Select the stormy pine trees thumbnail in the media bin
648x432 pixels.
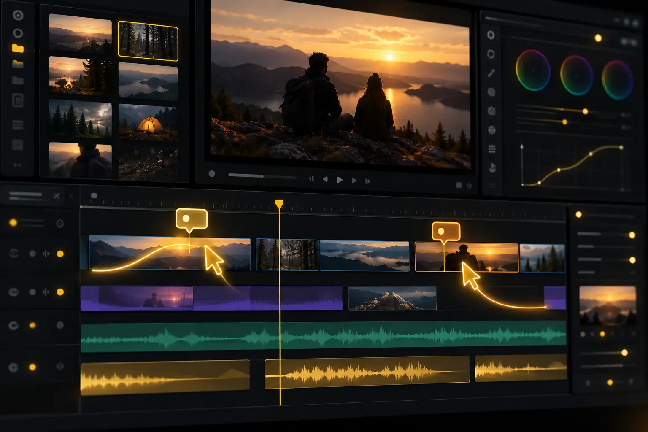80,119
